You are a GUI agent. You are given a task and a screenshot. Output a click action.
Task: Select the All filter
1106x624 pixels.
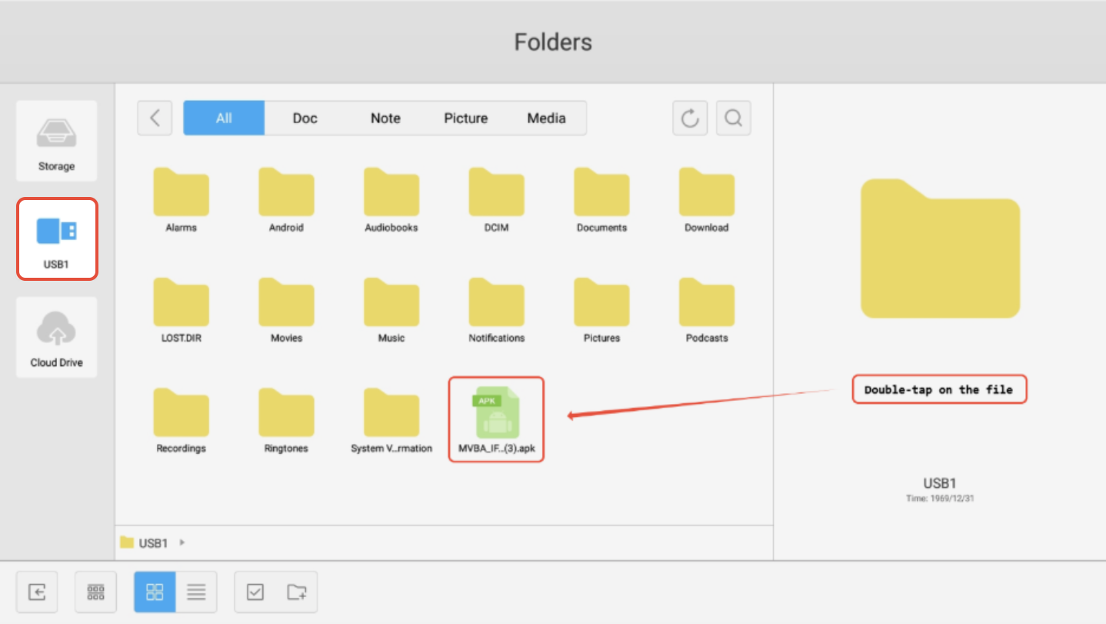[x=223, y=118]
